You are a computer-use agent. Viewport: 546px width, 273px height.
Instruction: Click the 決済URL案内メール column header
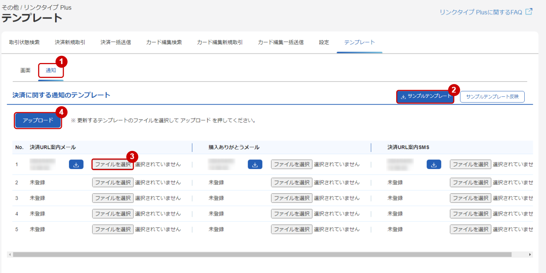click(53, 147)
